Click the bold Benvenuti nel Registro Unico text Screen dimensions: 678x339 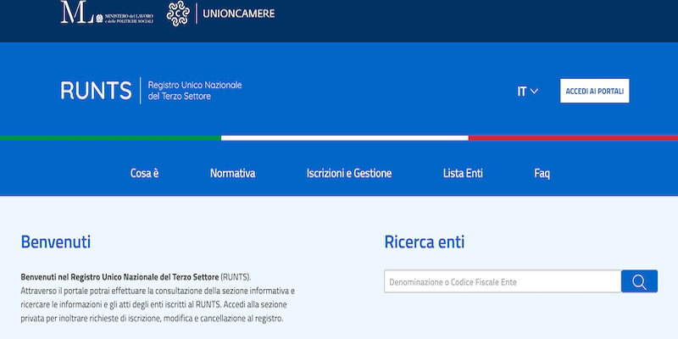tap(119, 276)
